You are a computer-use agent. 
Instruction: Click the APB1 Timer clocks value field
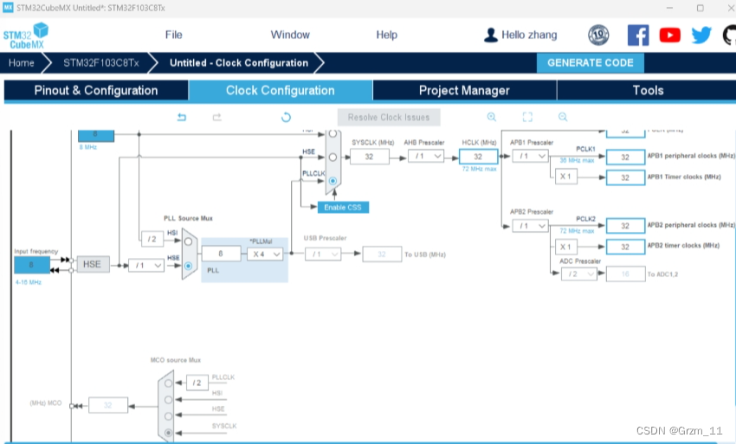[x=625, y=177]
